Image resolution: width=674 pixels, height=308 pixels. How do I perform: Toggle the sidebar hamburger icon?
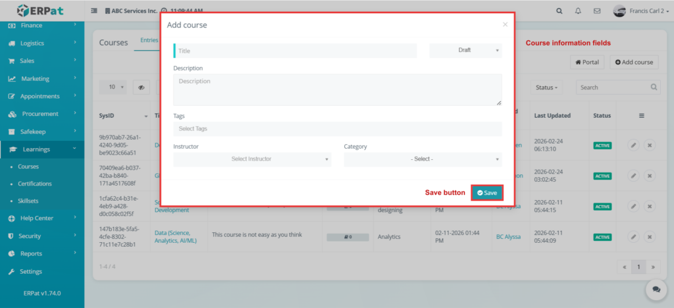[x=94, y=11]
